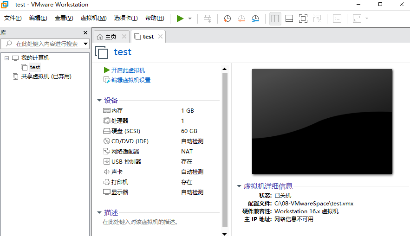Click the 打印机 printer device icon
Image resolution: width=410 pixels, height=236 pixels.
pyautogui.click(x=106, y=182)
